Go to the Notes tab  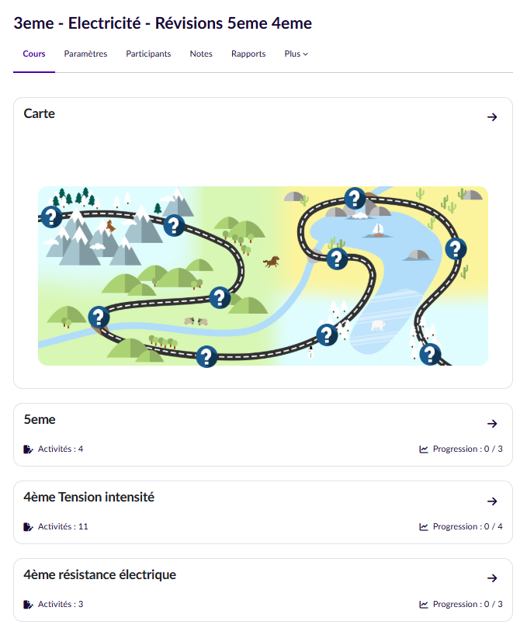(x=201, y=54)
